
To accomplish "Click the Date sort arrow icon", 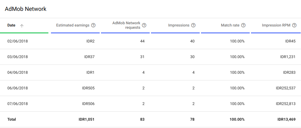I will point(22,26).
